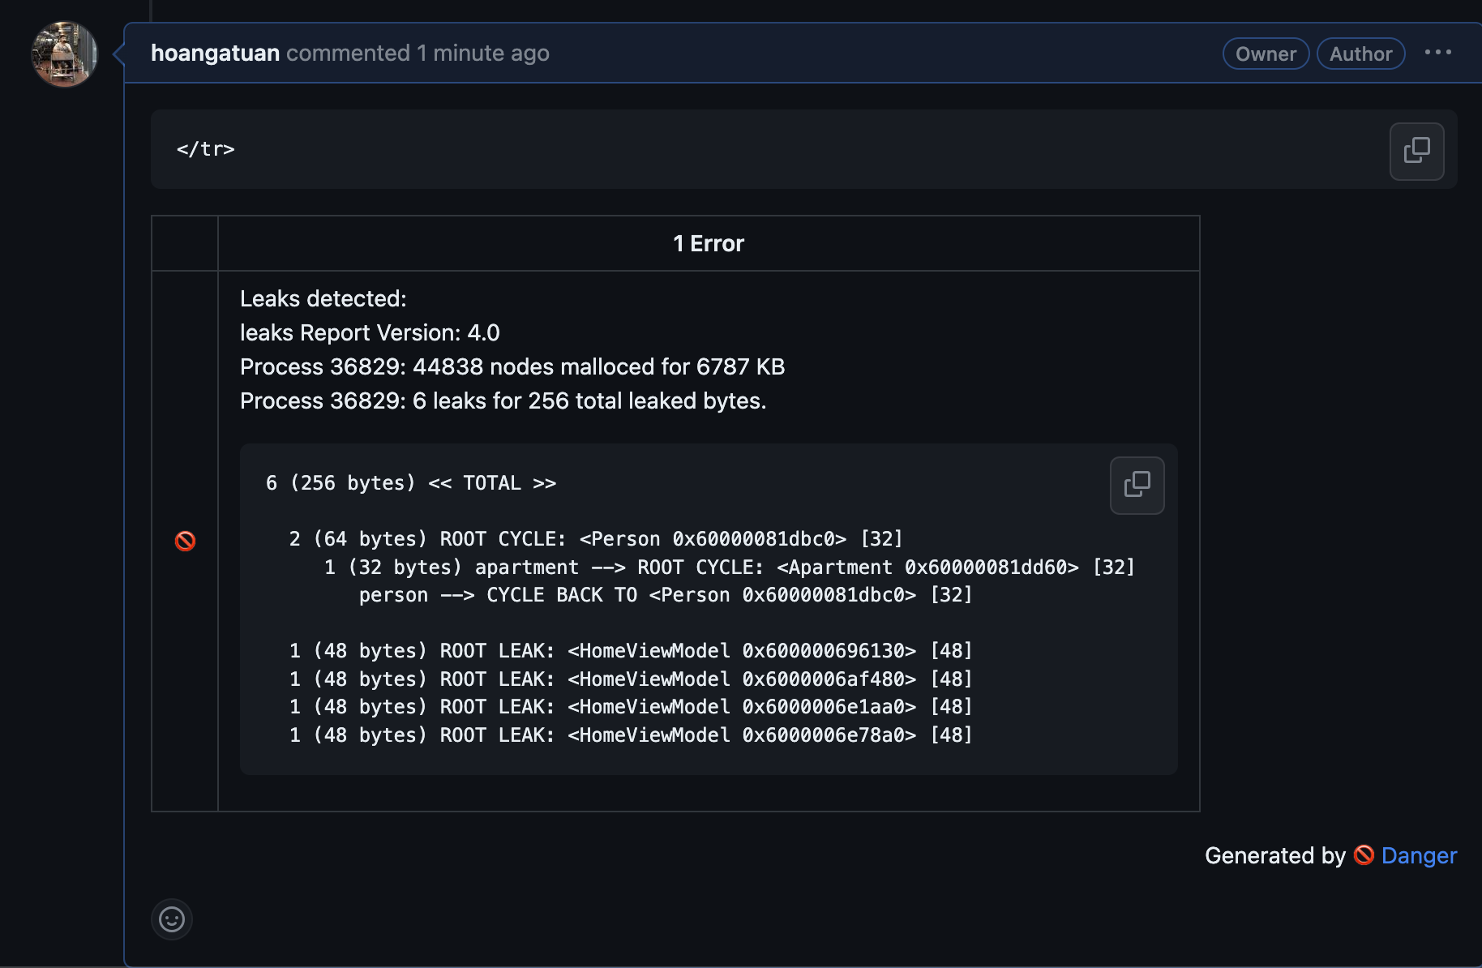Select '6 leaks for 256 total leaked bytes' line

tap(503, 400)
